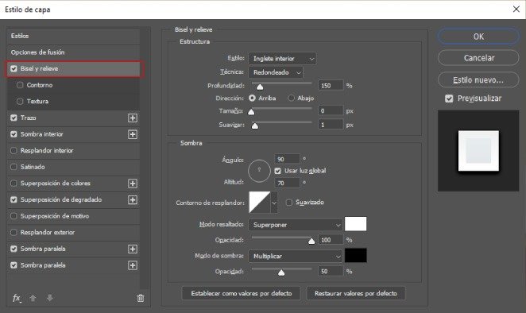526x313 pixels.
Task: Open the fx effects menu icon
Action: [x=17, y=298]
